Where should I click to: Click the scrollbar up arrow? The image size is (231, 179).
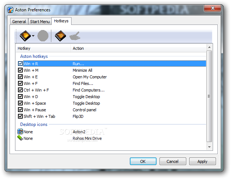pos(209,47)
